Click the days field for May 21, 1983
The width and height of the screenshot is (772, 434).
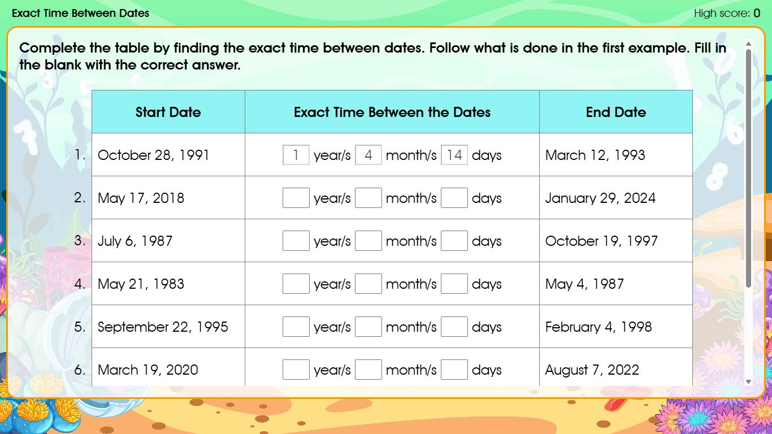[454, 284]
